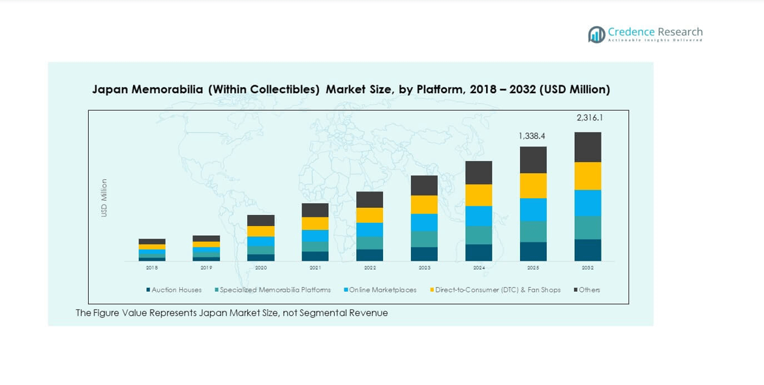The width and height of the screenshot is (764, 385).
Task: Select the Auction Houses legend label
Action: (177, 290)
